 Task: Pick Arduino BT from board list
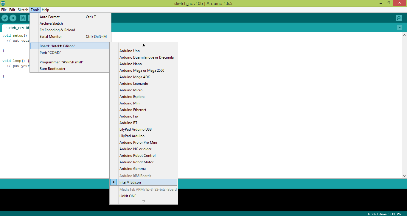(144, 123)
